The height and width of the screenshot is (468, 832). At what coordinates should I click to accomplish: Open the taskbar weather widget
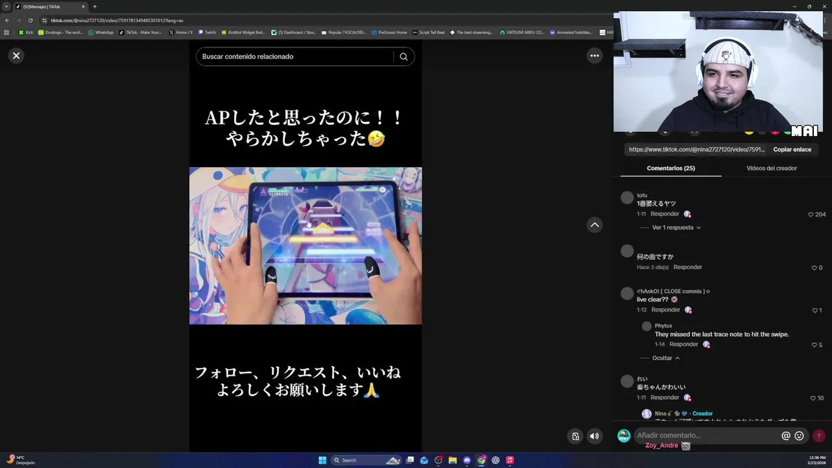point(21,460)
